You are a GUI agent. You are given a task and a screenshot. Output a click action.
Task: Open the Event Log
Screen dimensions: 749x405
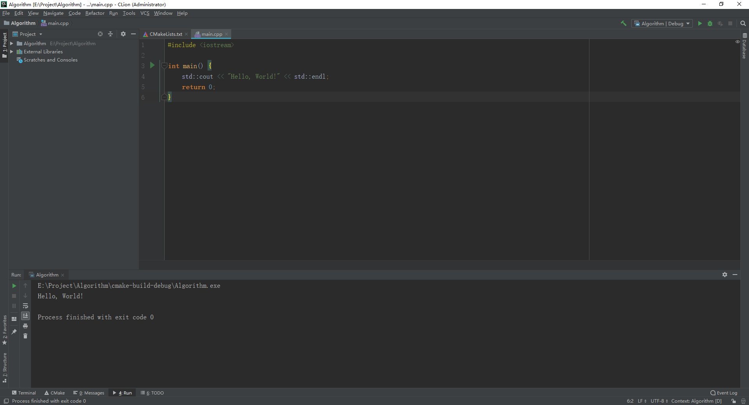tap(724, 393)
